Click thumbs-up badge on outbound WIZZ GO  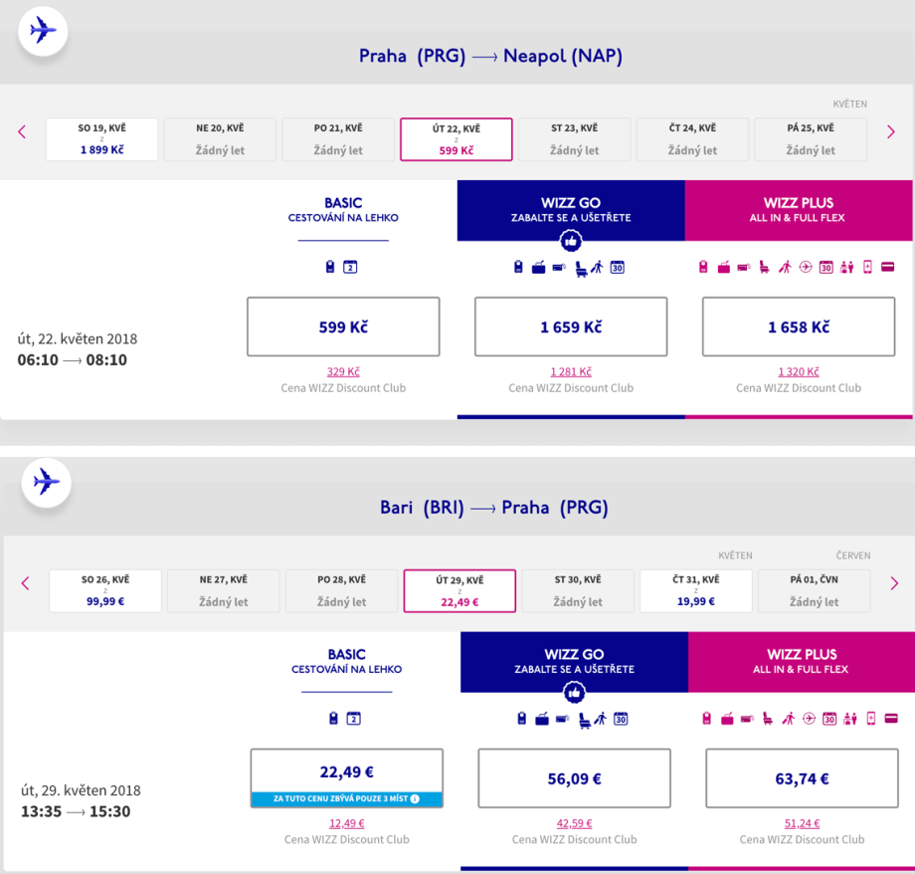[x=571, y=241]
